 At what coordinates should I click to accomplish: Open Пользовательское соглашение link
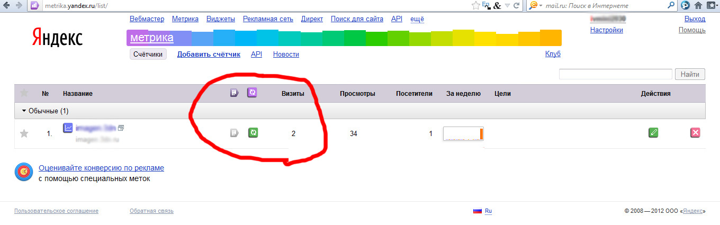(x=57, y=211)
